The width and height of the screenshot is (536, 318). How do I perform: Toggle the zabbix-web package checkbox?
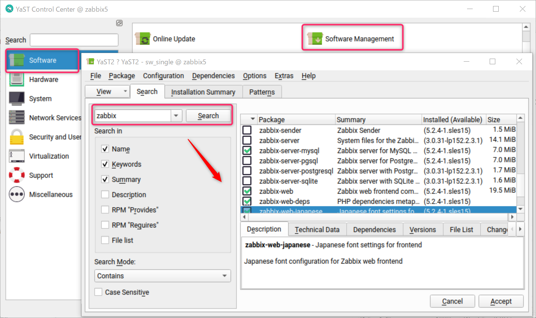tap(247, 191)
